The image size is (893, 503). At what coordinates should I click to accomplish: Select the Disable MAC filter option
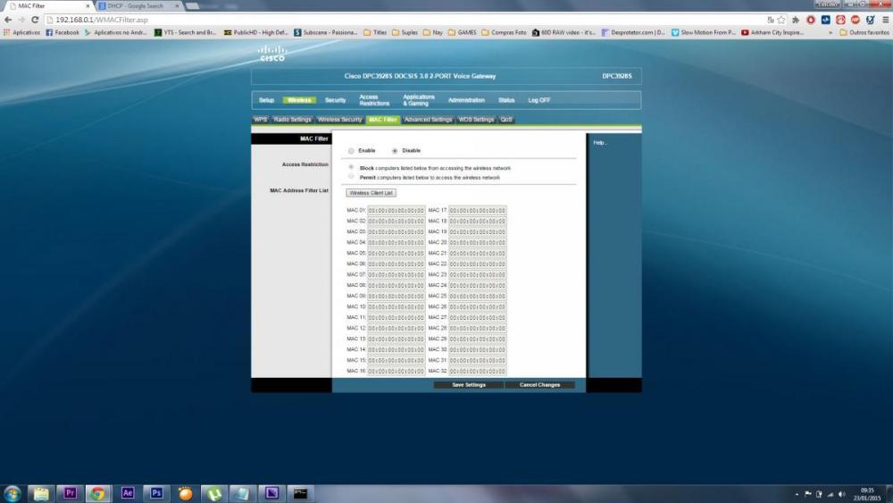click(x=395, y=151)
